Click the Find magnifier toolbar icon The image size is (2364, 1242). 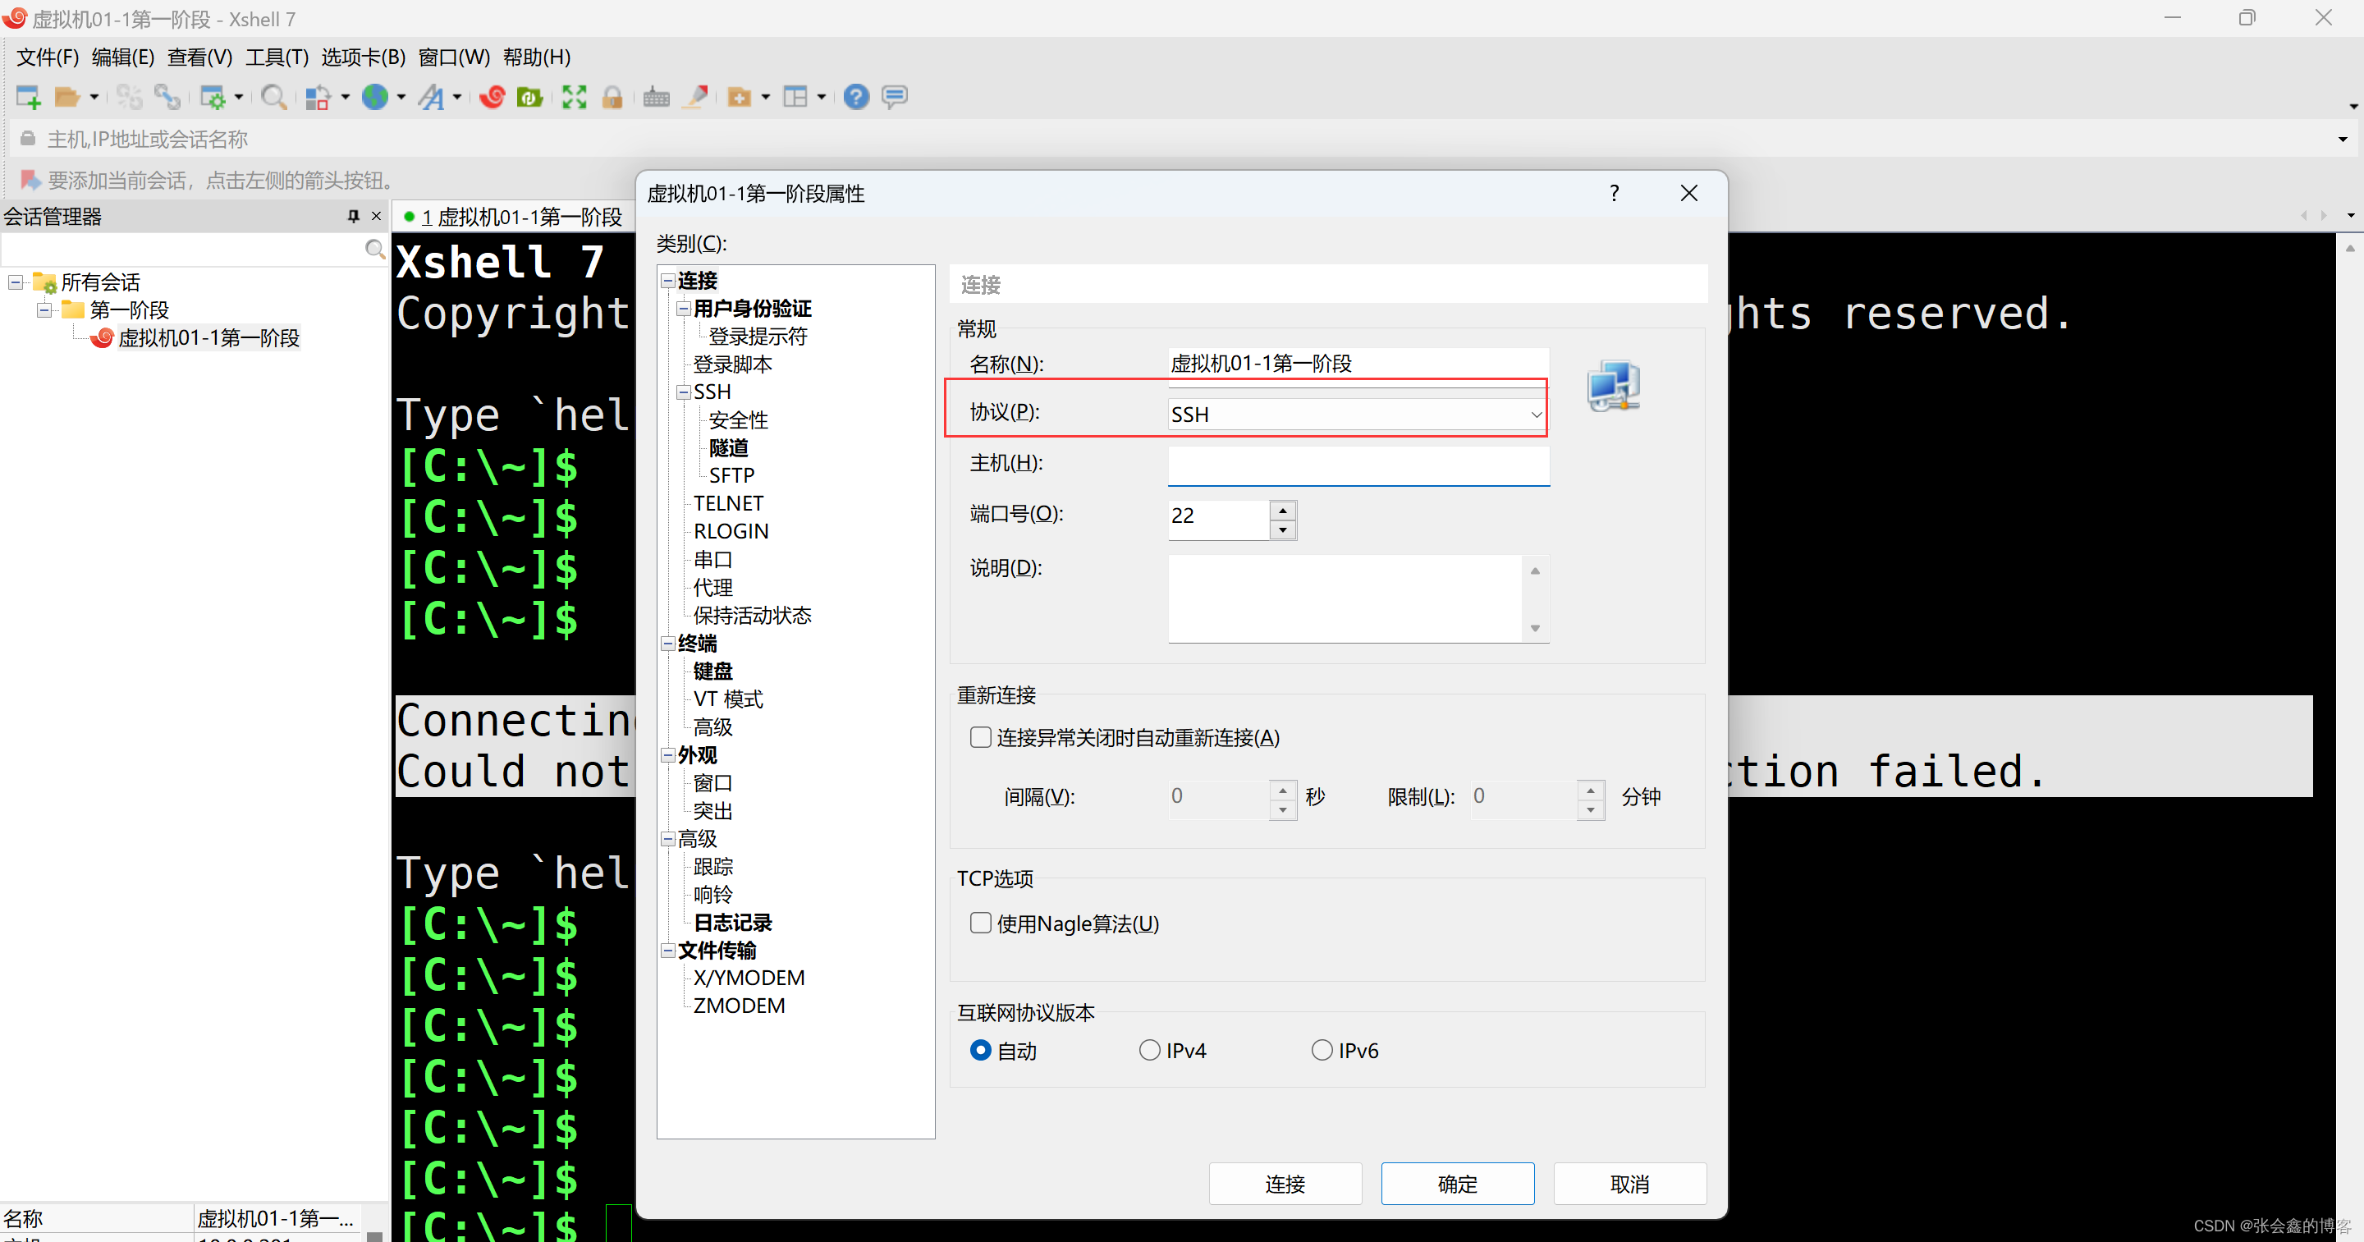(273, 96)
